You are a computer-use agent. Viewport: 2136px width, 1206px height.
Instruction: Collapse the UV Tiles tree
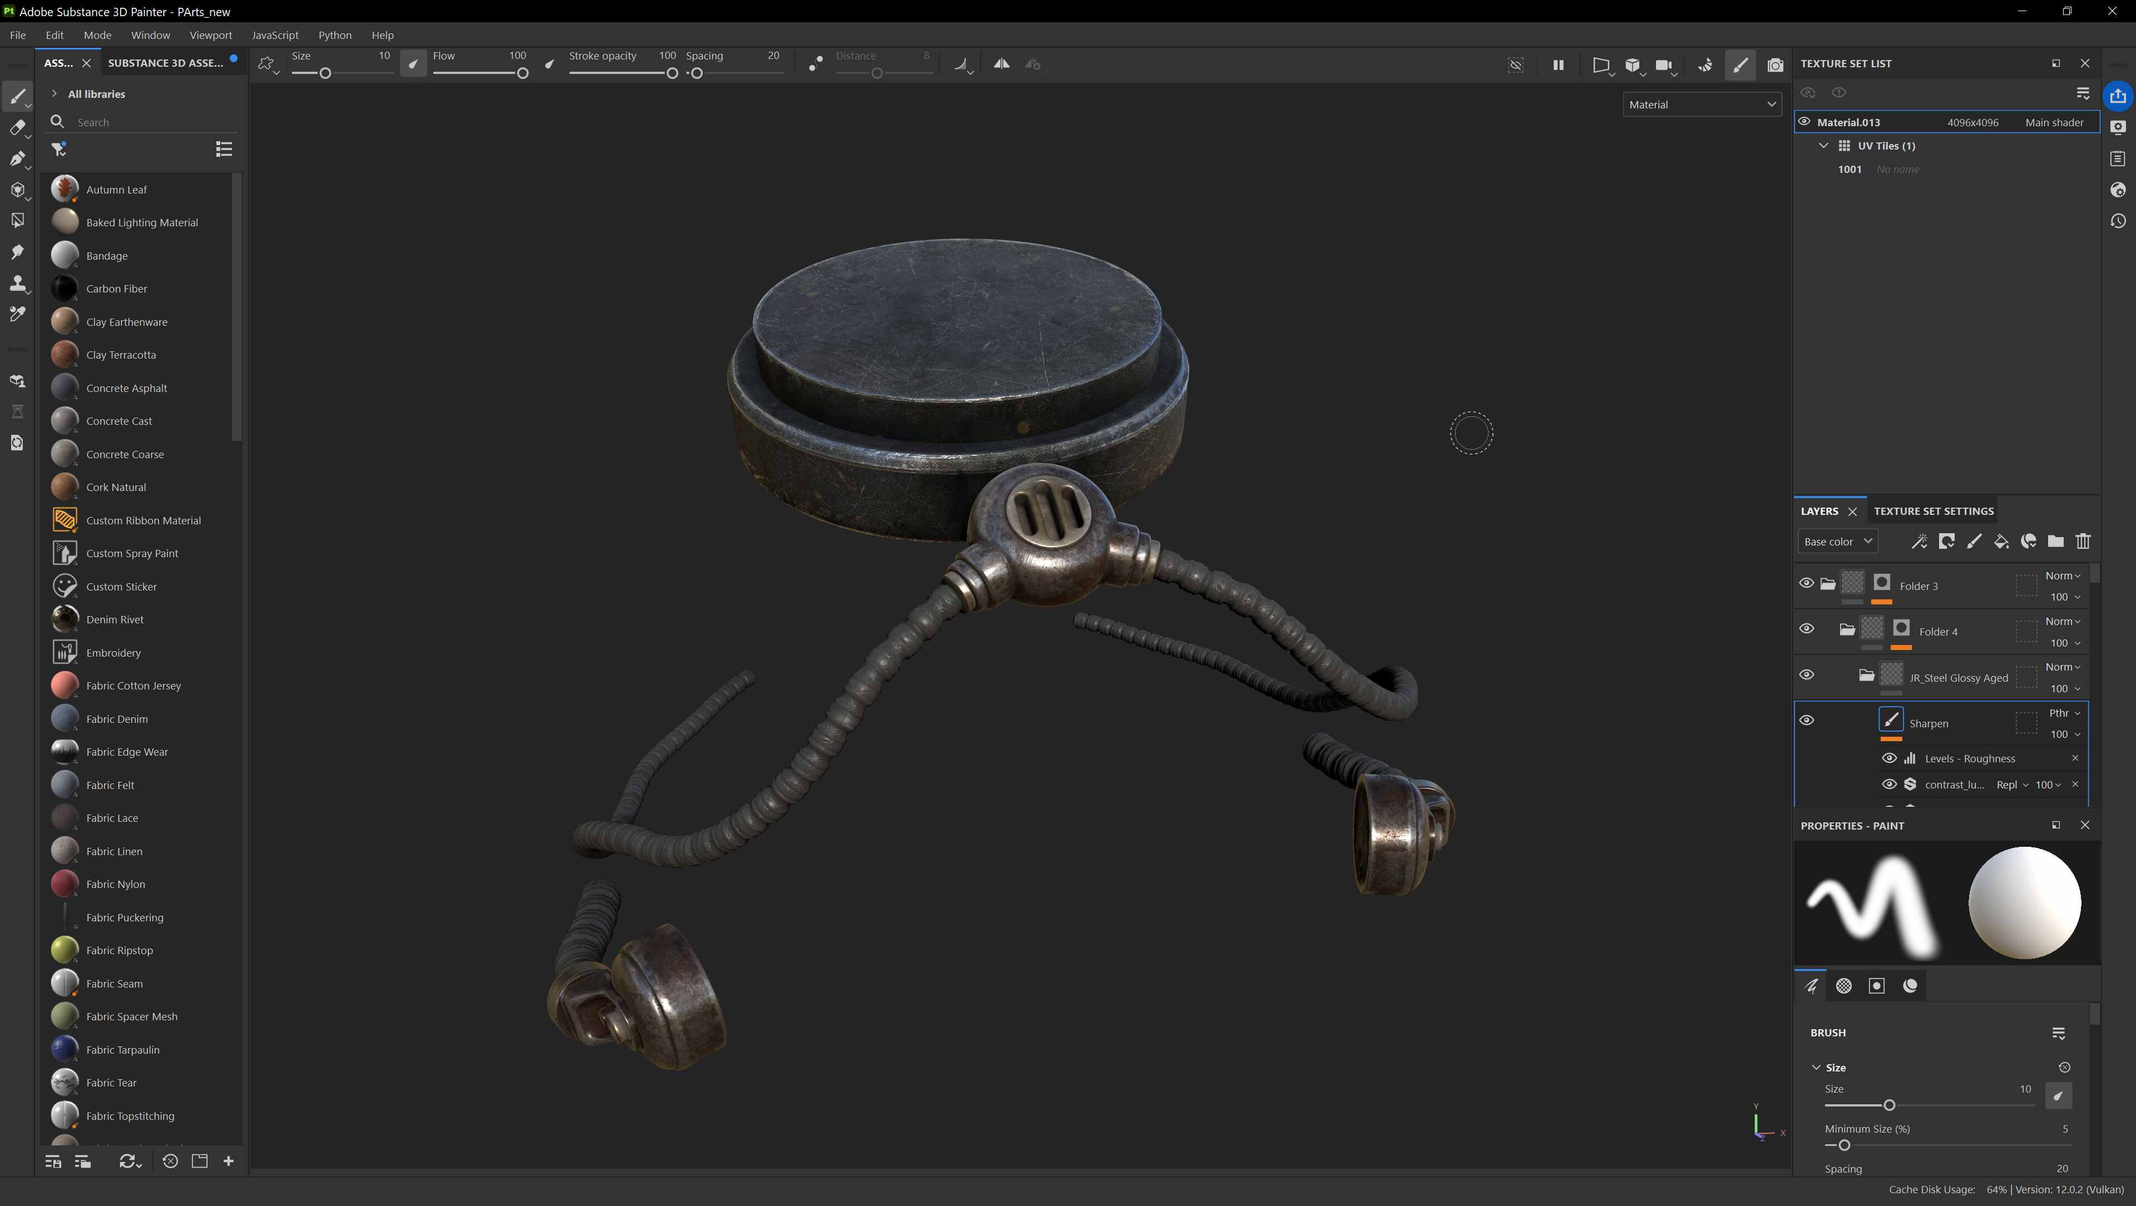pyautogui.click(x=1823, y=146)
